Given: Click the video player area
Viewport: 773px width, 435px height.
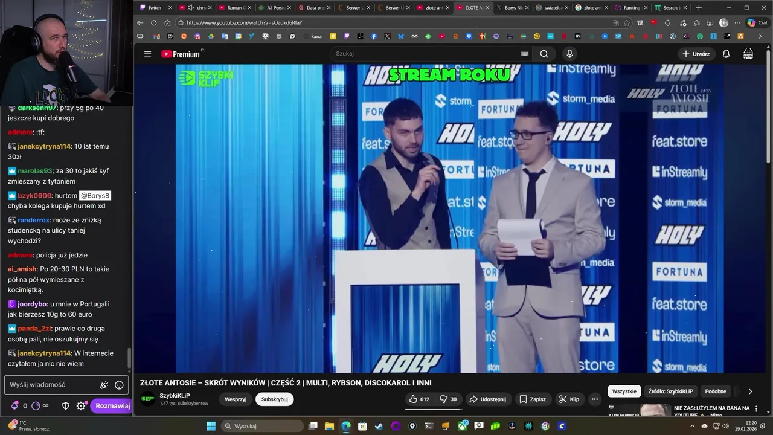Looking at the screenshot, I should point(449,218).
